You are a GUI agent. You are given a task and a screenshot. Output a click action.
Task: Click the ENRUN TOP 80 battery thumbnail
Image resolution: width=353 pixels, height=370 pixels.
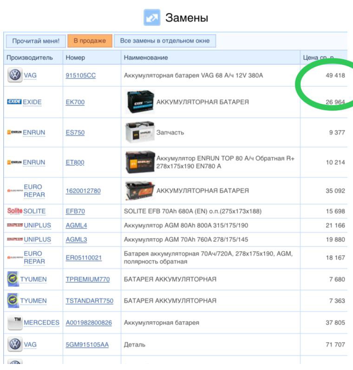pyautogui.click(x=140, y=162)
